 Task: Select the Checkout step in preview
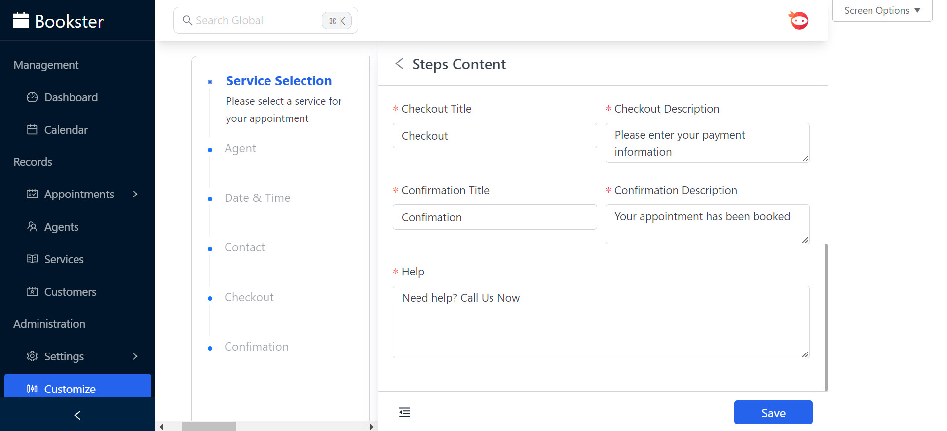coord(249,297)
